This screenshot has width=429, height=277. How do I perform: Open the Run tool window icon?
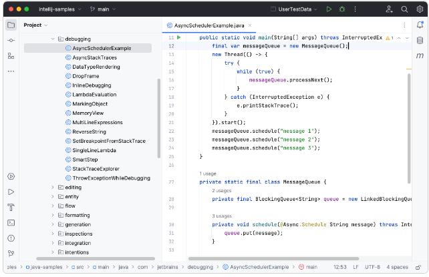click(11, 192)
